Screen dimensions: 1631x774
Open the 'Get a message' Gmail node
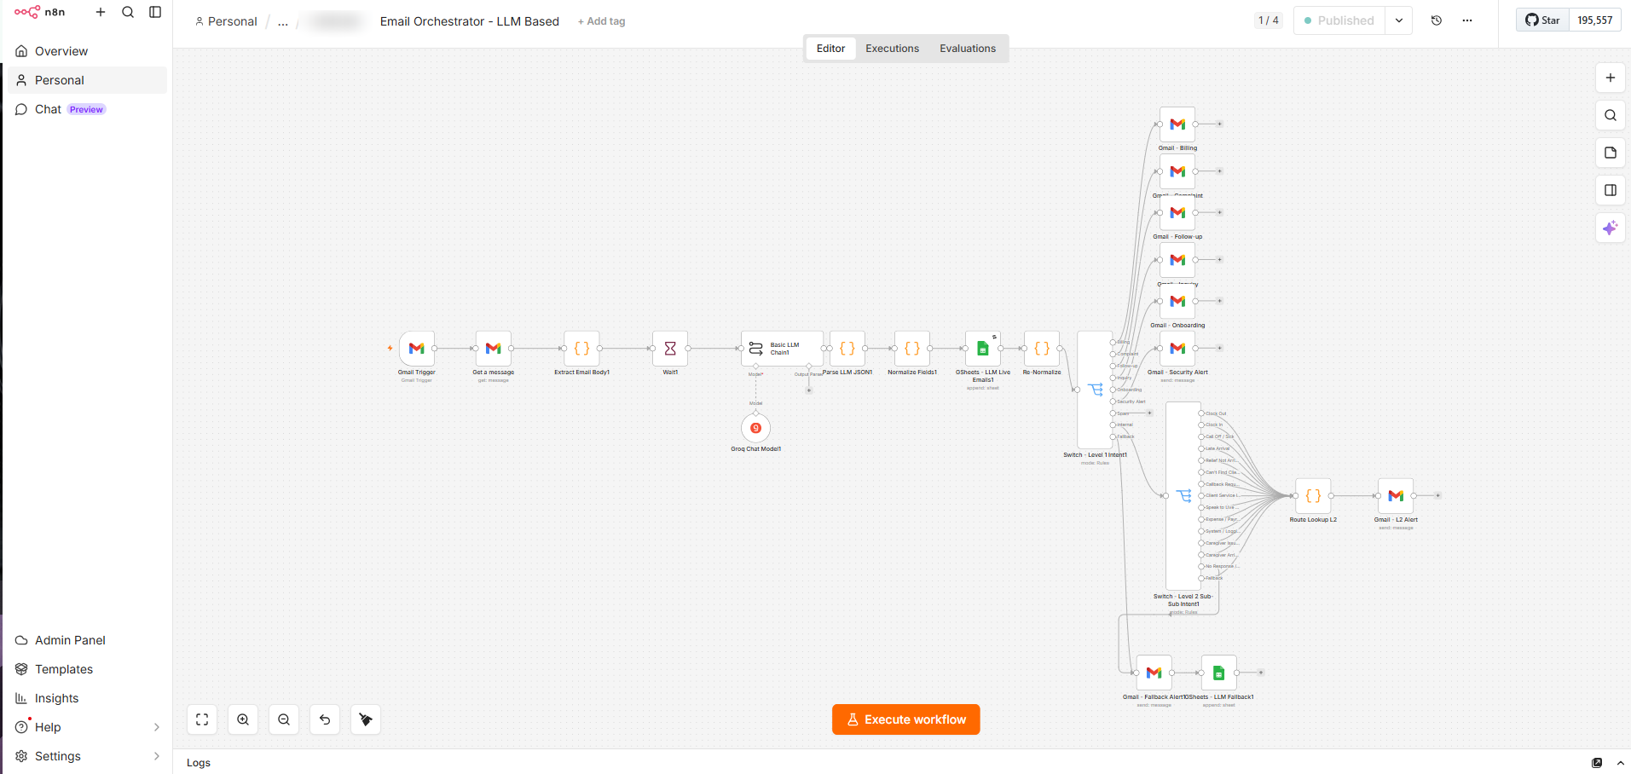(x=493, y=349)
